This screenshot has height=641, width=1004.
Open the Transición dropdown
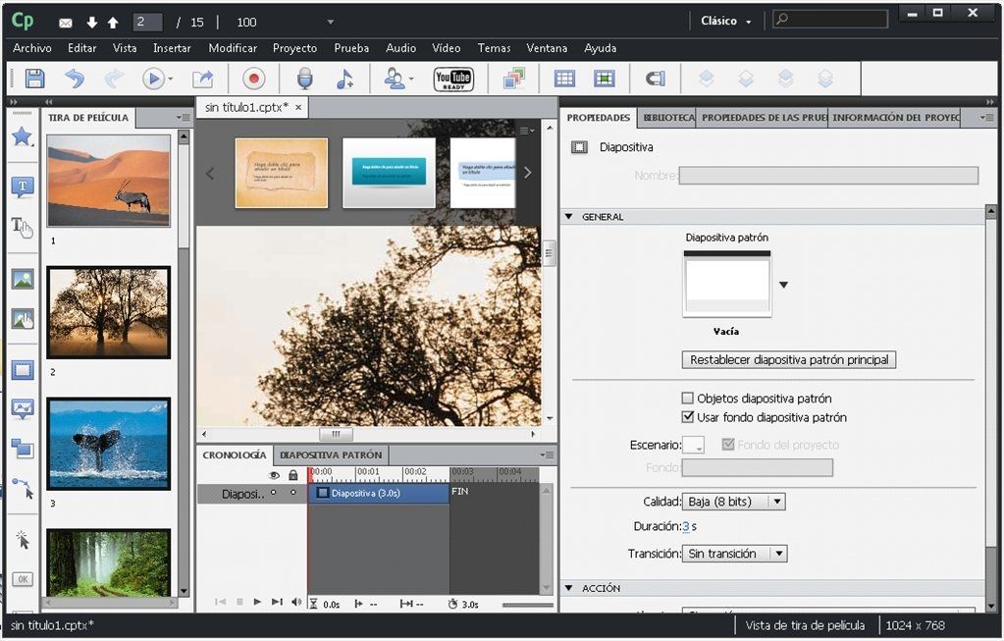point(734,554)
